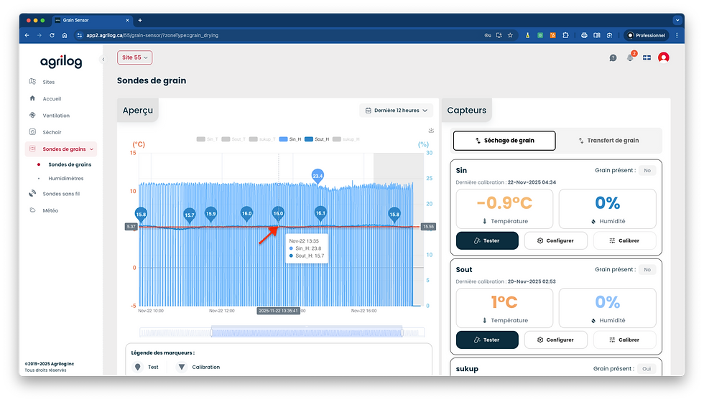
Task: Click the browser address bar URL
Action: click(x=152, y=35)
